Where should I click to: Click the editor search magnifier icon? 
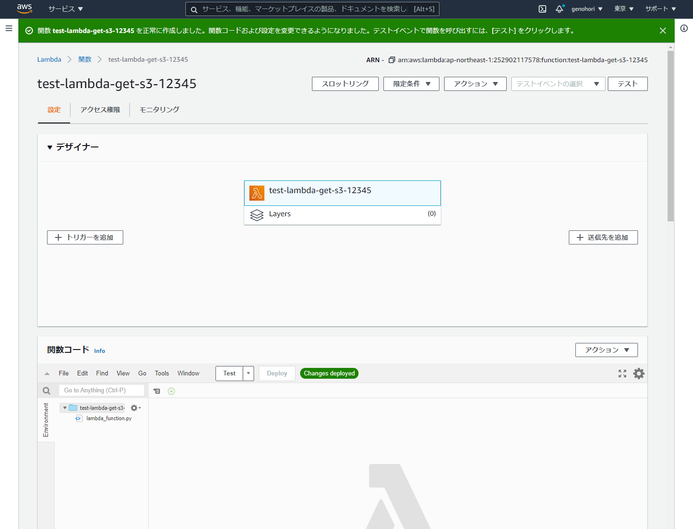pyautogui.click(x=47, y=391)
